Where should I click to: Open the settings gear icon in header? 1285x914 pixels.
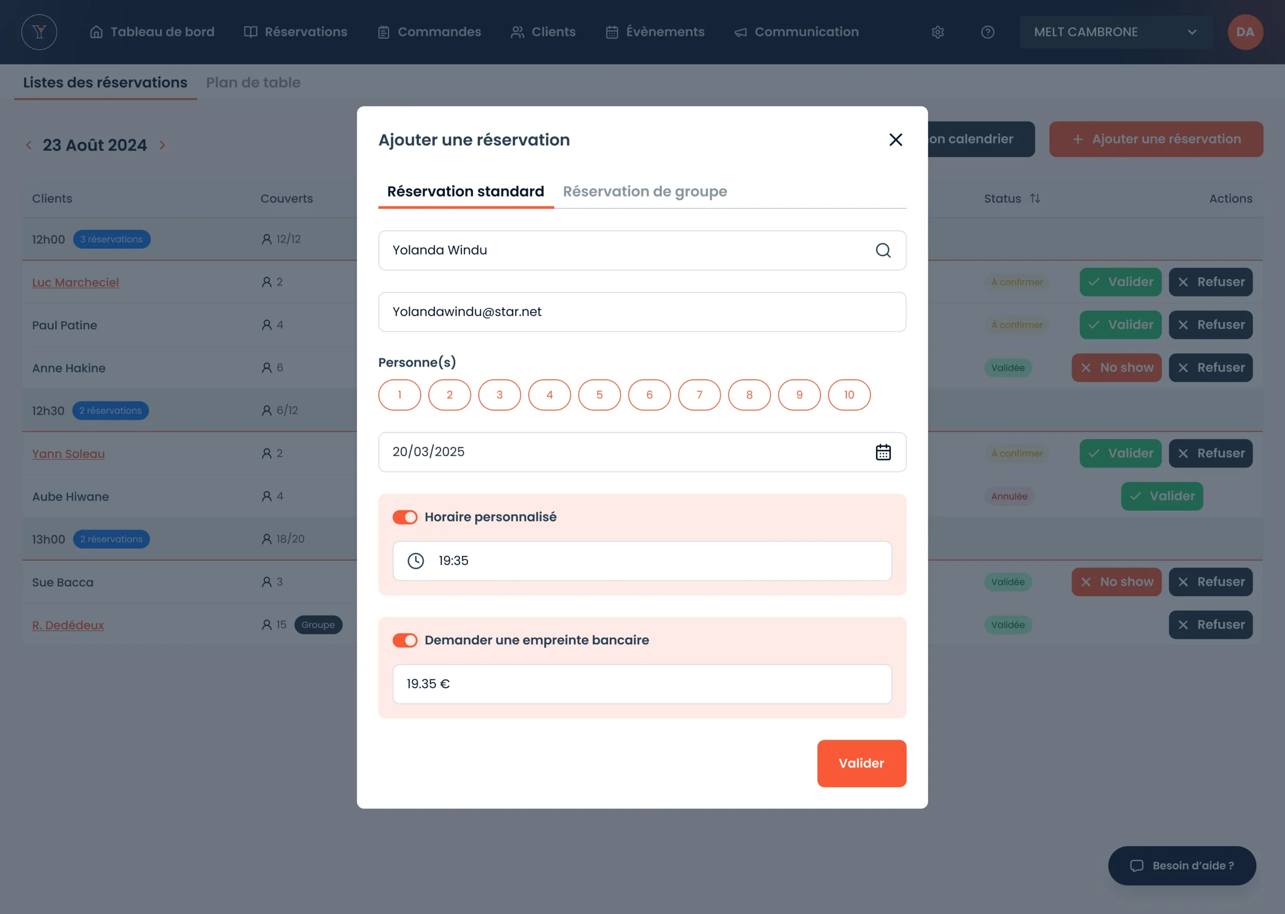click(x=938, y=32)
